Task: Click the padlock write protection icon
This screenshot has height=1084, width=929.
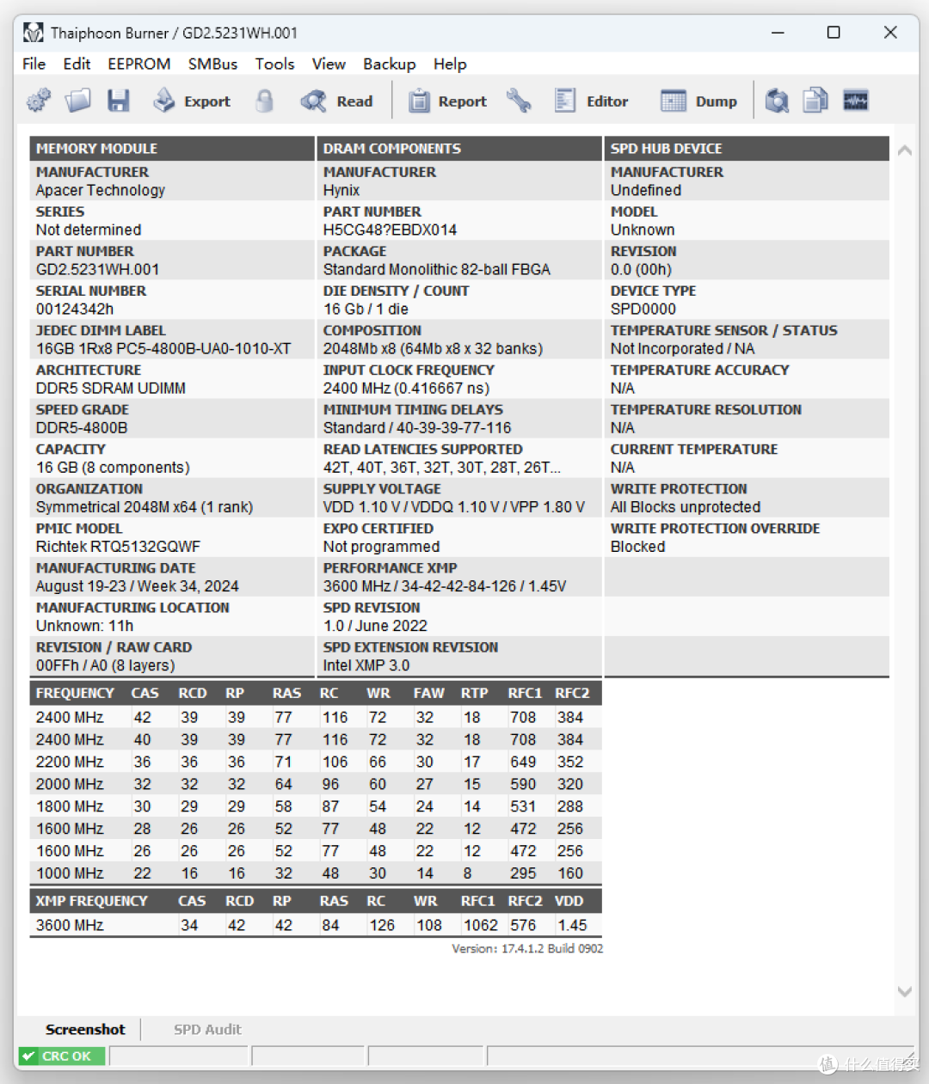Action: (265, 101)
